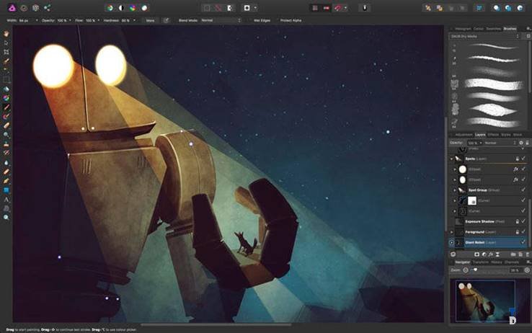Click the Protect Alpha button
The image size is (532, 333).
(291, 20)
